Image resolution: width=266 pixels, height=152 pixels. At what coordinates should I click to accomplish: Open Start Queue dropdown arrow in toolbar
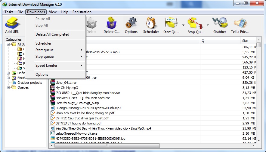click(183, 25)
